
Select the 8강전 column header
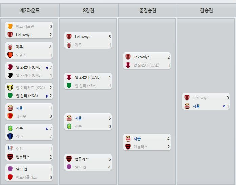88,11
